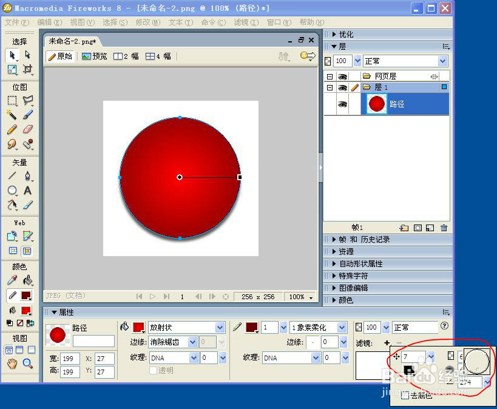
Task: Select the Brush tool
Action: click(x=27, y=115)
